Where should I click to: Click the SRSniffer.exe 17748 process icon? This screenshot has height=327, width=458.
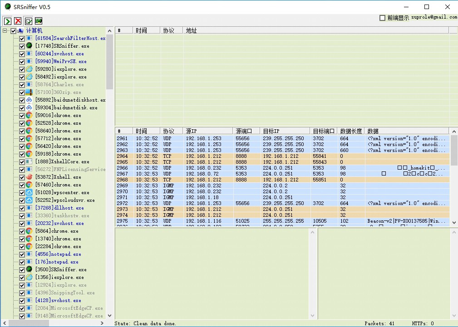[29, 46]
